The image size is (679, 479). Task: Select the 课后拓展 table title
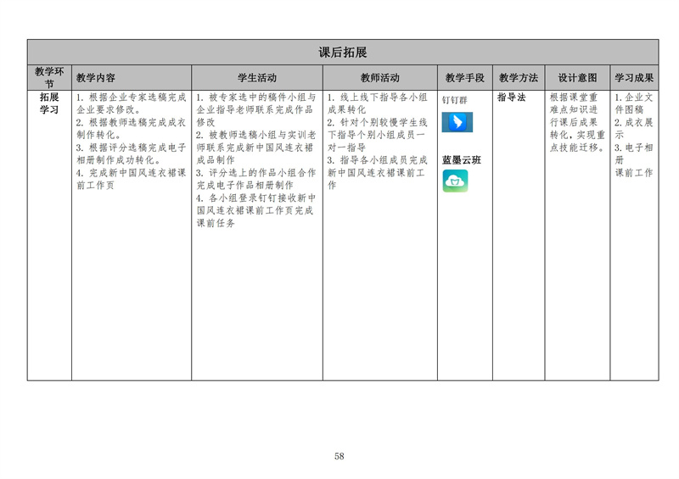(343, 53)
